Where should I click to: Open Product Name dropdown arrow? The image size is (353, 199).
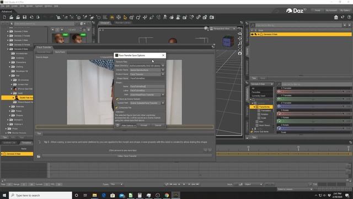click(x=163, y=74)
